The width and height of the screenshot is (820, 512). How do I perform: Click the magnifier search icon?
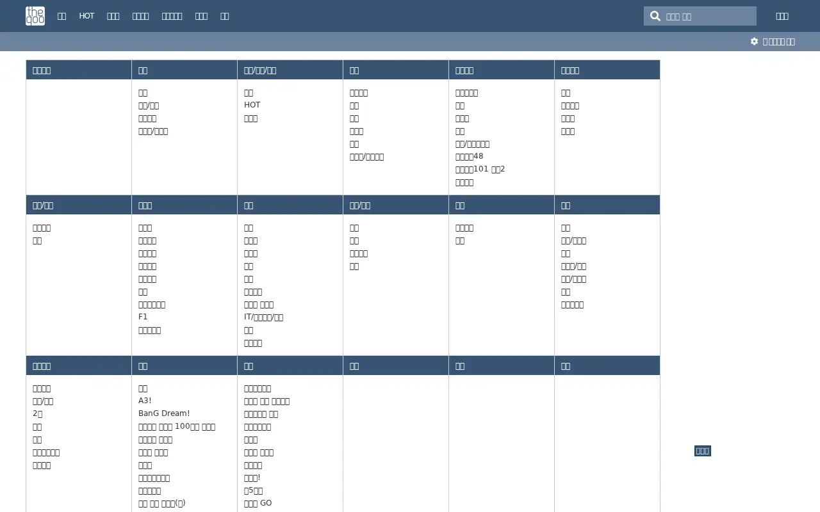click(655, 16)
